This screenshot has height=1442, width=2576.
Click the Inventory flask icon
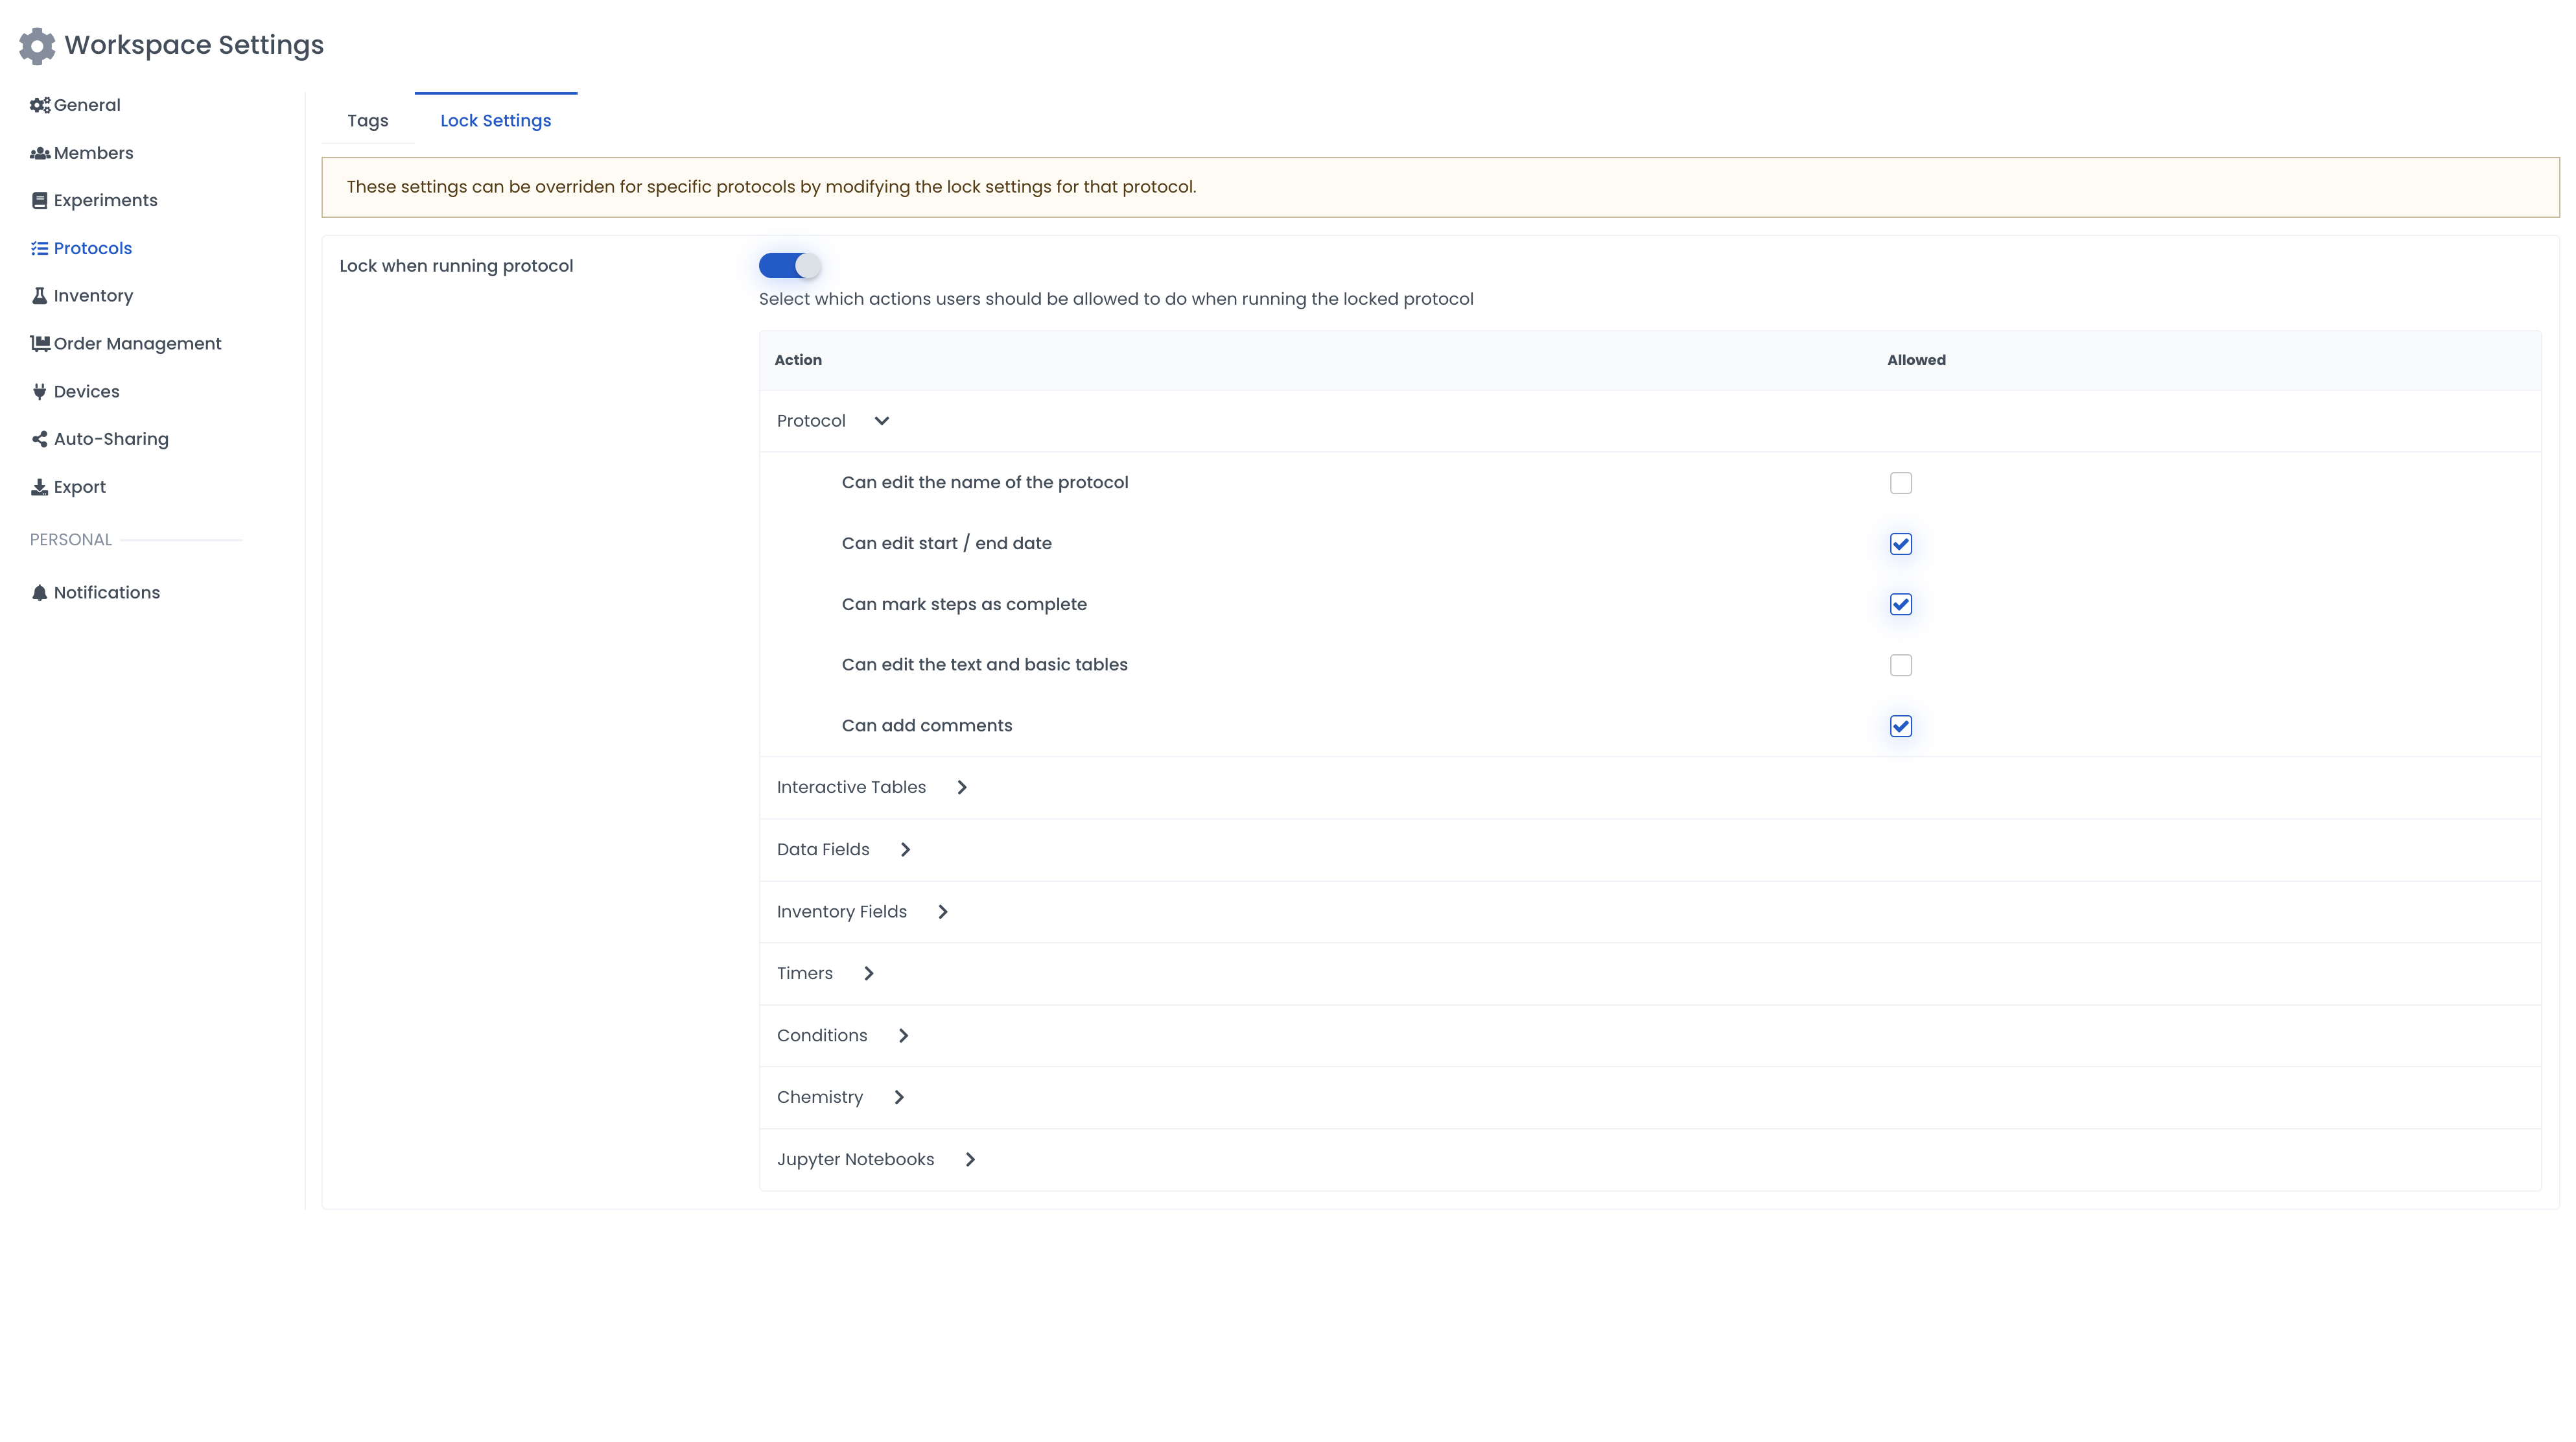39,296
